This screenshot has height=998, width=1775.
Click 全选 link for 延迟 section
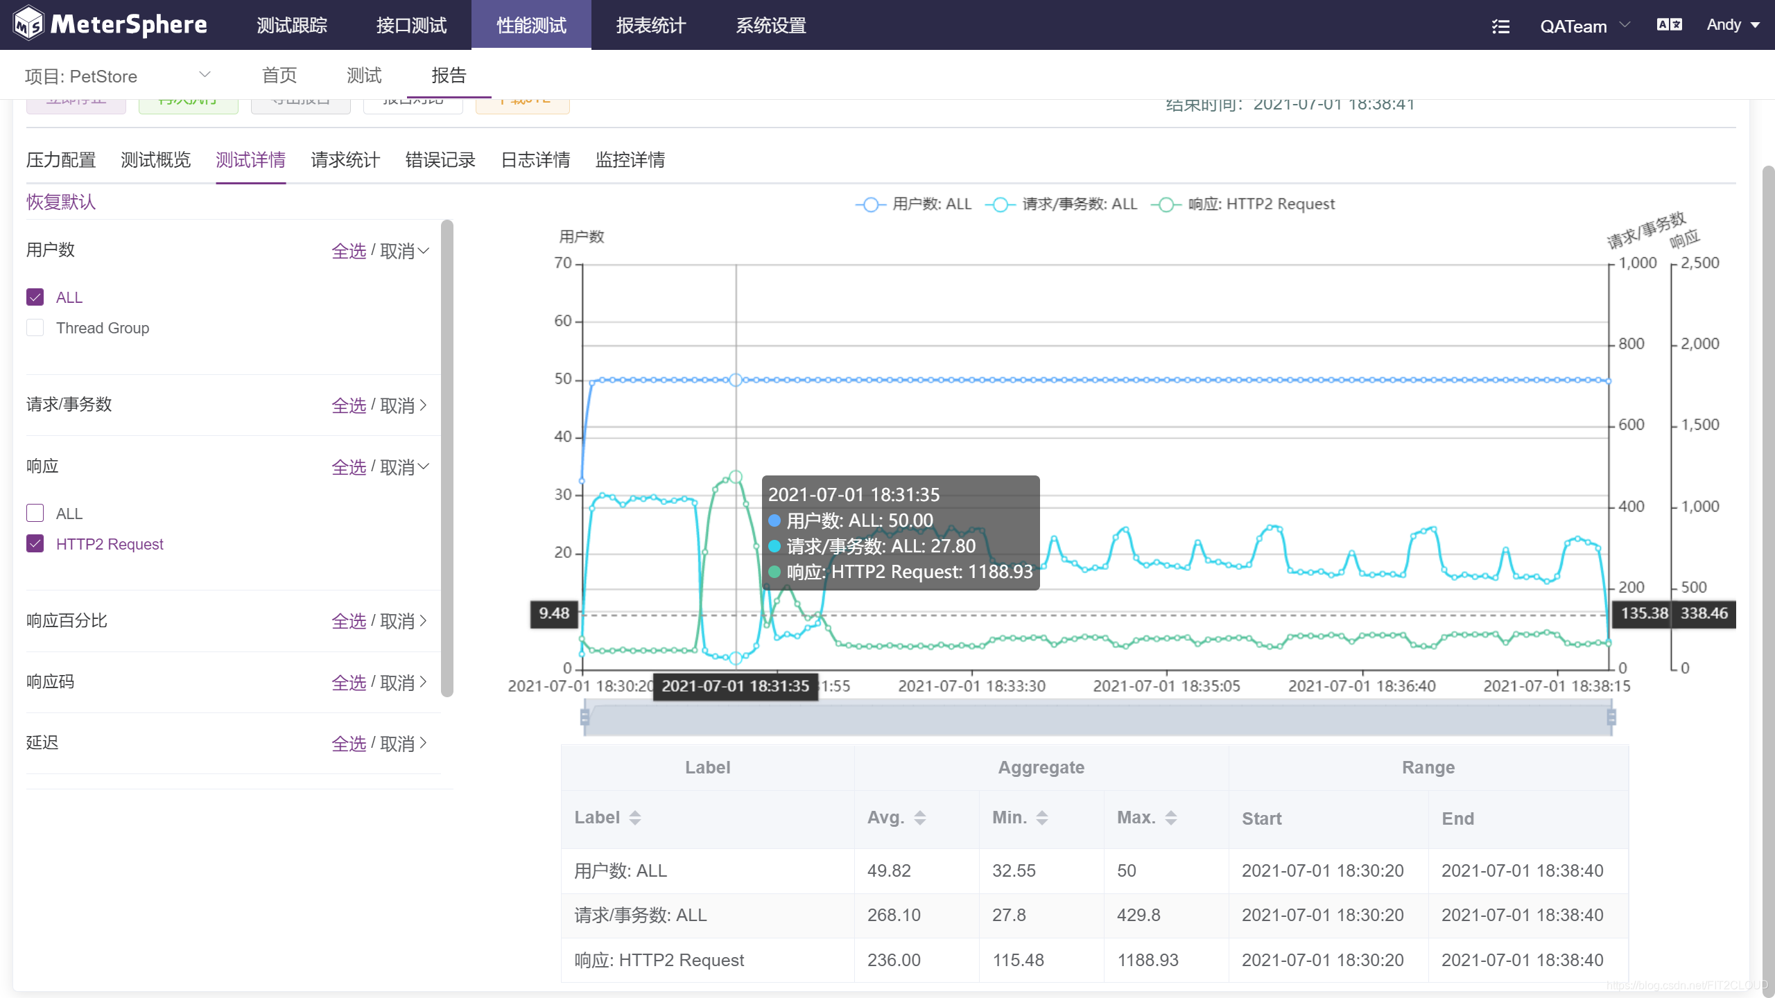pos(349,744)
